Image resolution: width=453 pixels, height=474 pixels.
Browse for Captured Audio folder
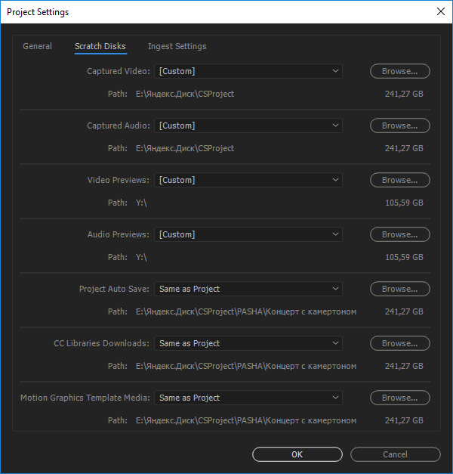(x=400, y=125)
